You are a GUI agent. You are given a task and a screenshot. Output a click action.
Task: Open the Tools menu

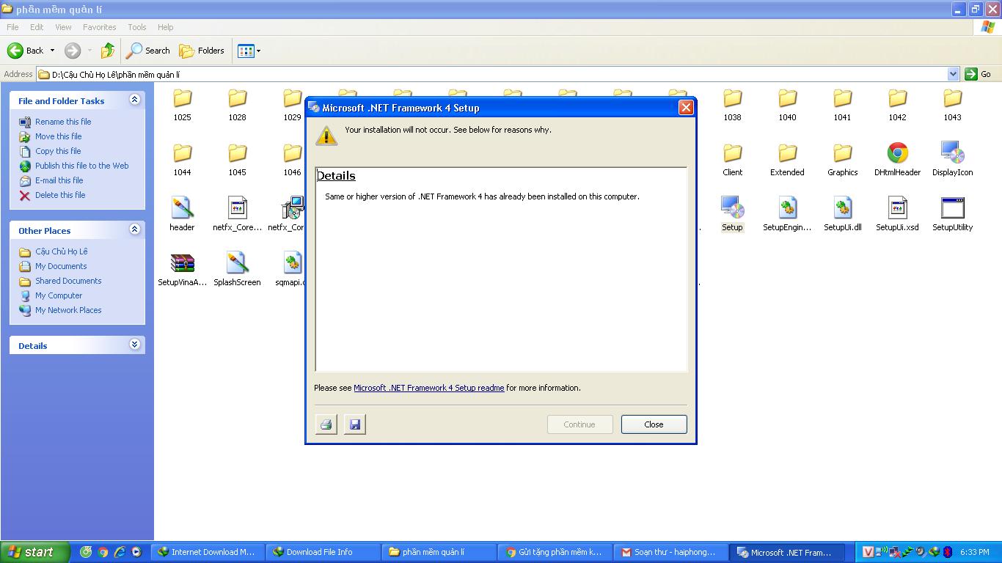tap(137, 27)
